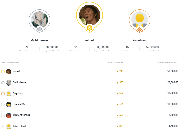Click the bronze third-place medal badge
186x133 pixels.
[x=139, y=30]
